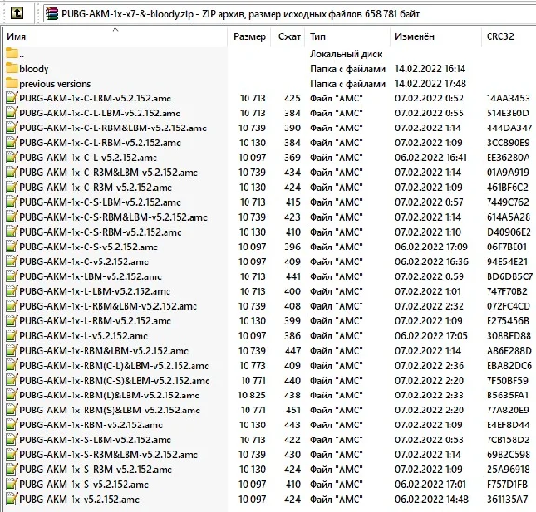Click file icon of PUBG-AKM-1x-C-S-RBM&LBM-v5.2.152.amc
Image resolution: width=536 pixels, height=512 pixels.
(11, 217)
